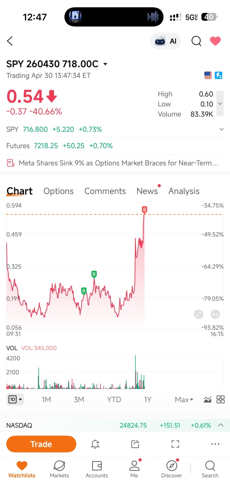
Task: Open the three-dot more options menu
Action: [x=215, y=444]
